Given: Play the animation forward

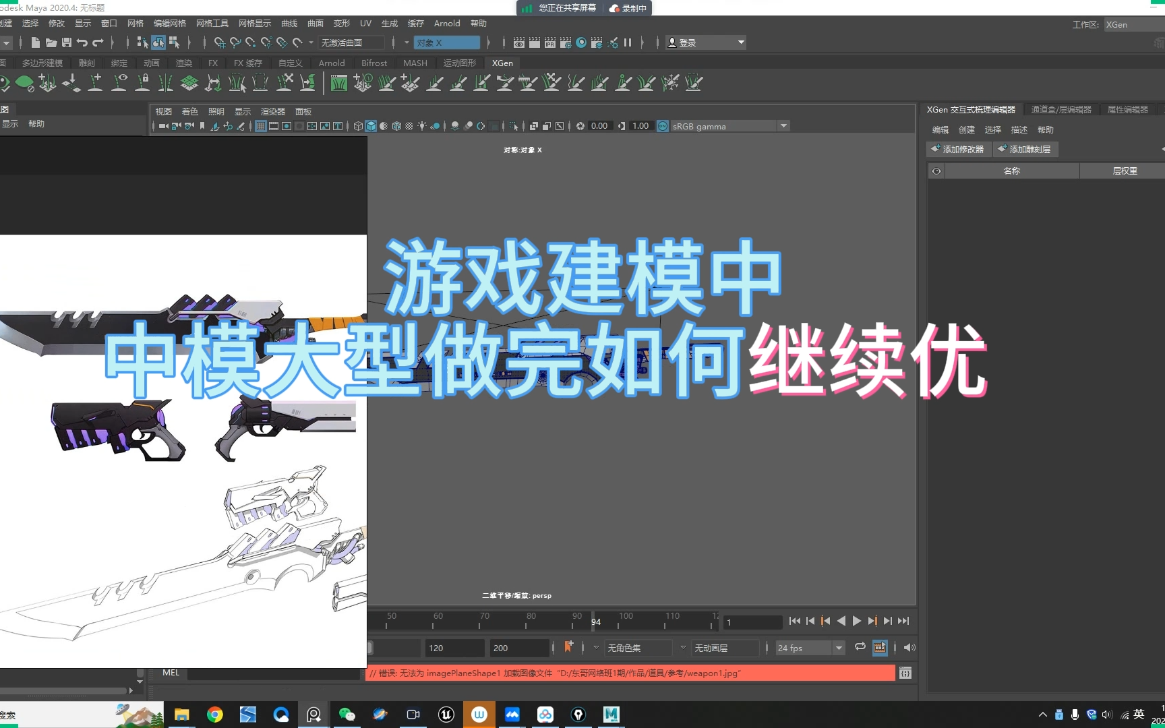Looking at the screenshot, I should (857, 621).
